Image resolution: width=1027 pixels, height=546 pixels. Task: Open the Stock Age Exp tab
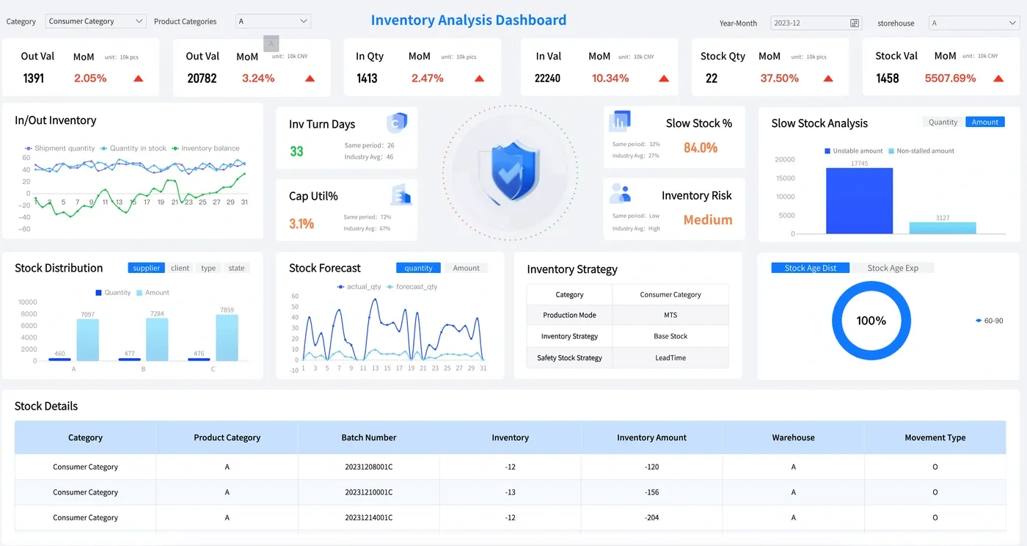click(x=893, y=268)
